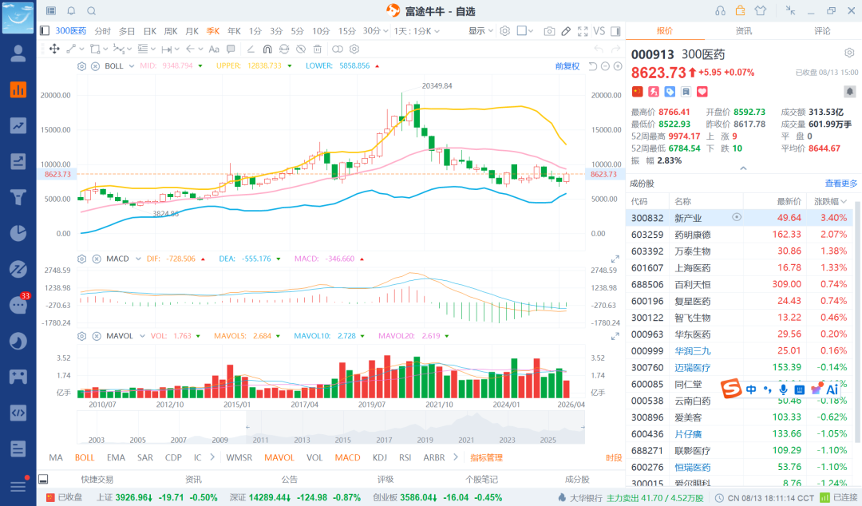Enter chart fullscreen mode icon
The image size is (862, 506).
point(583,31)
